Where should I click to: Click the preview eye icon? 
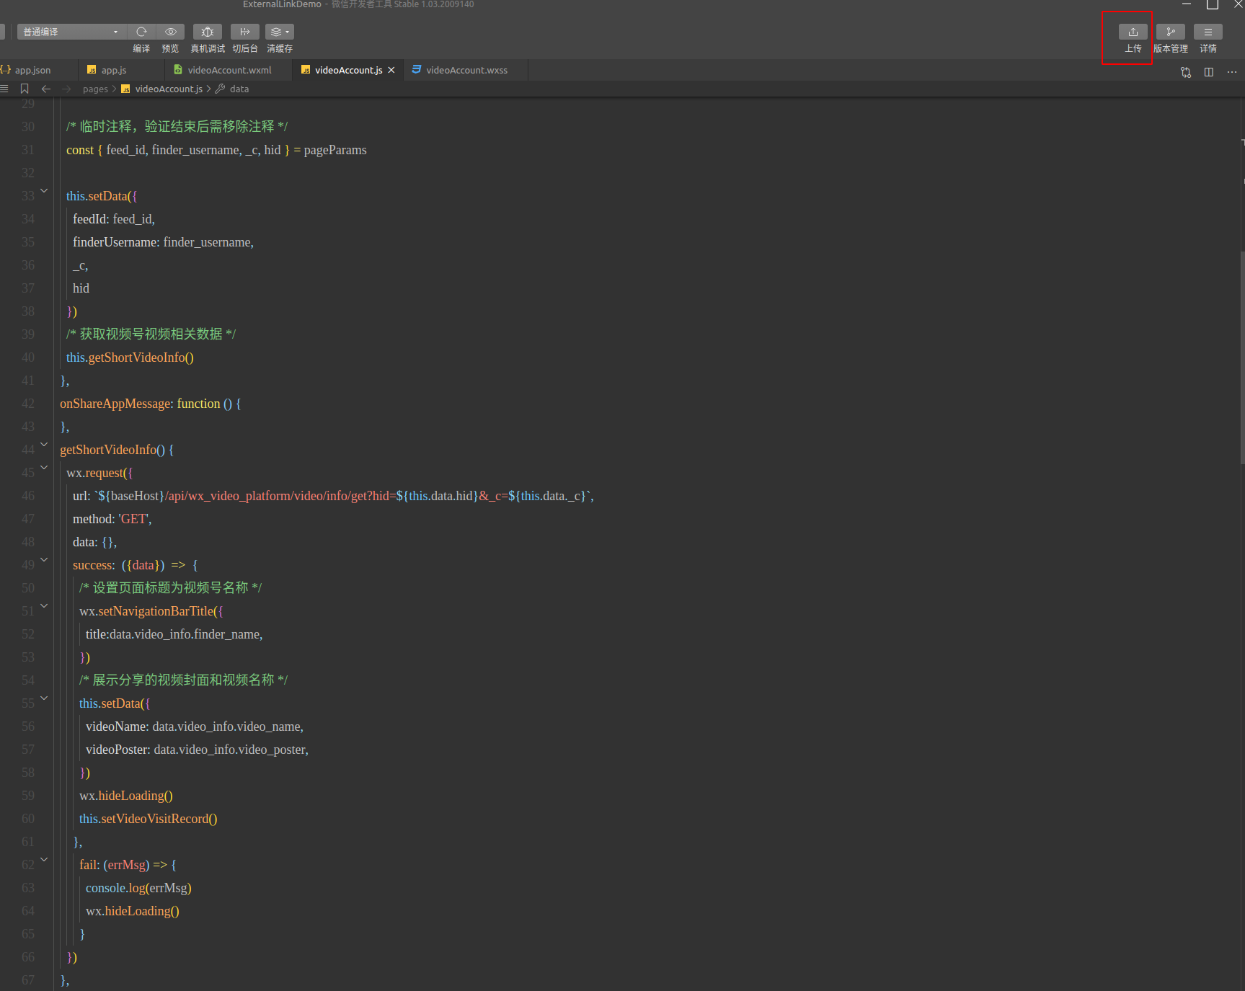[171, 32]
